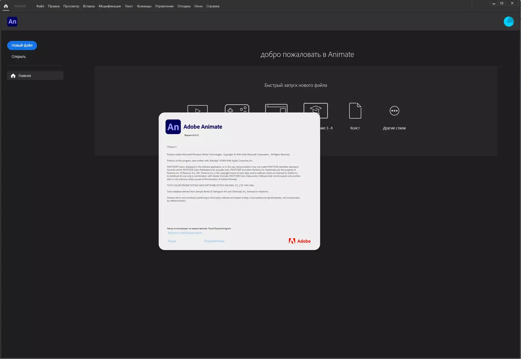Open the Вставка menu
521x359 pixels.
(89, 6)
